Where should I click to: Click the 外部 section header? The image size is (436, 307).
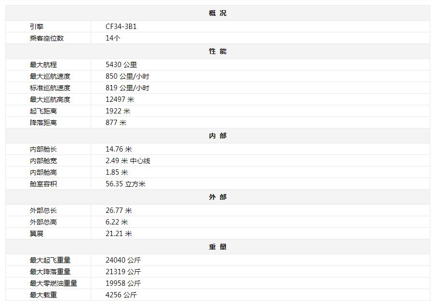pos(218,197)
